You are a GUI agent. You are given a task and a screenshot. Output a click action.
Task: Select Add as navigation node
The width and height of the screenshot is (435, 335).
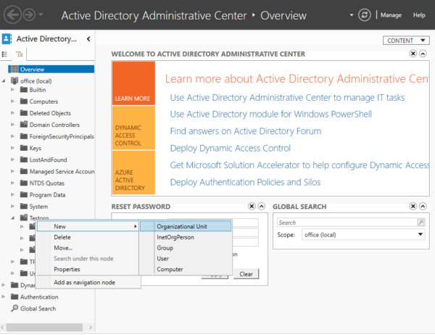[x=84, y=282]
